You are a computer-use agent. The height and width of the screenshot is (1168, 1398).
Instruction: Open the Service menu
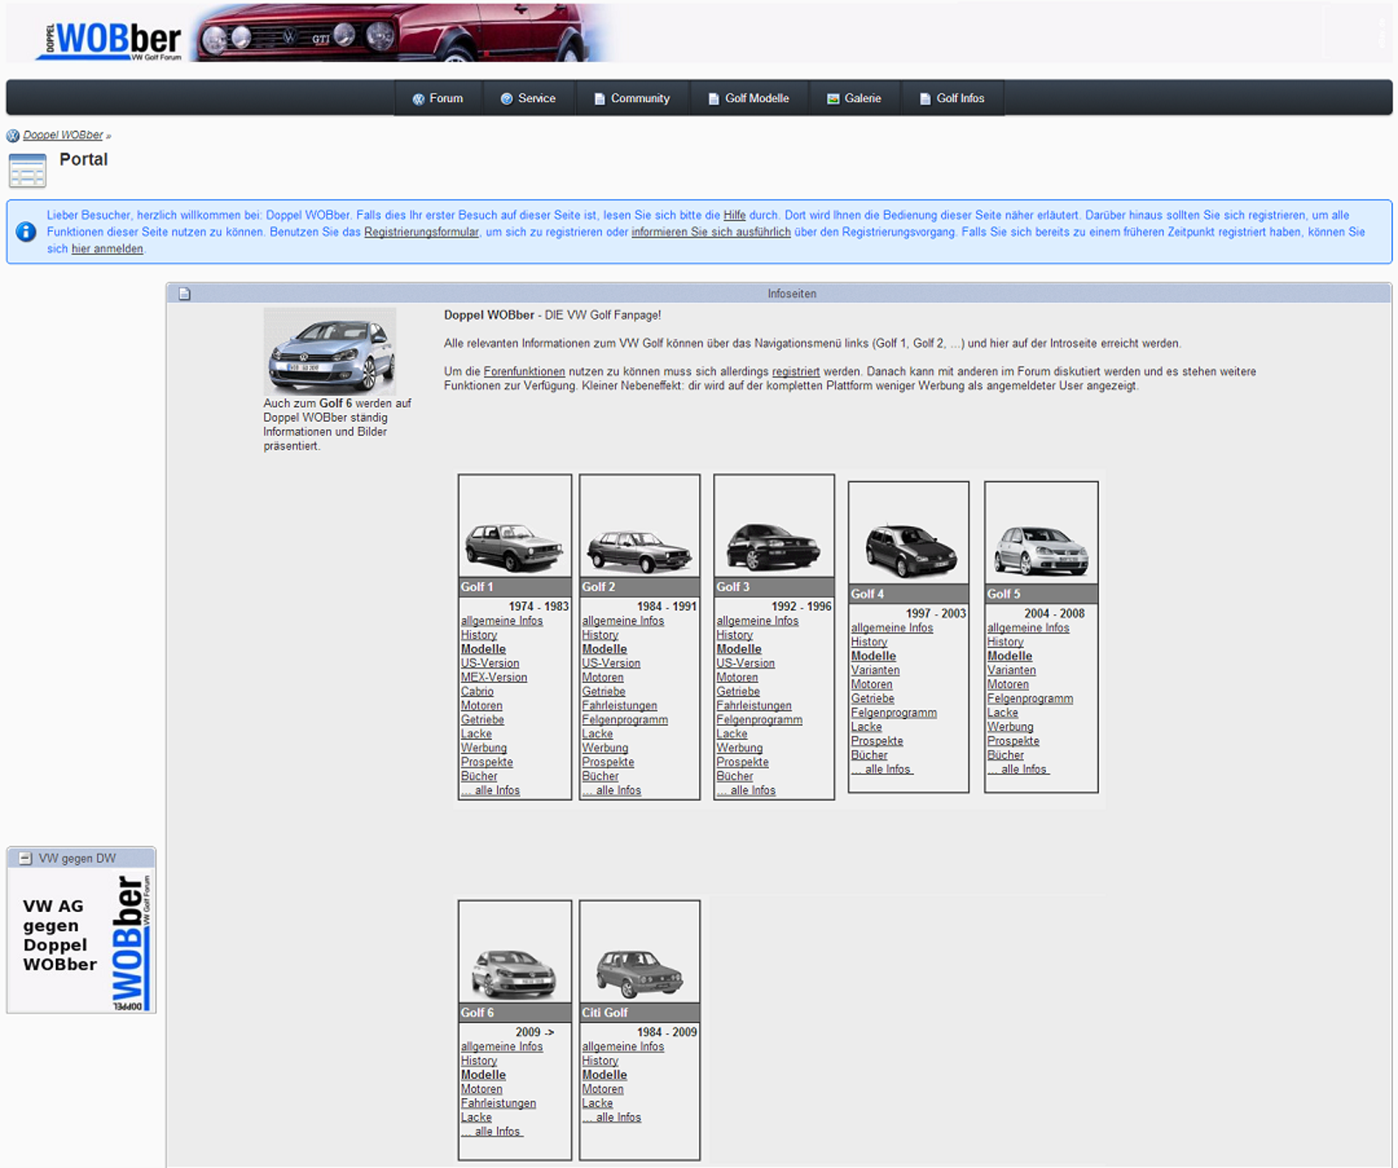tap(529, 99)
